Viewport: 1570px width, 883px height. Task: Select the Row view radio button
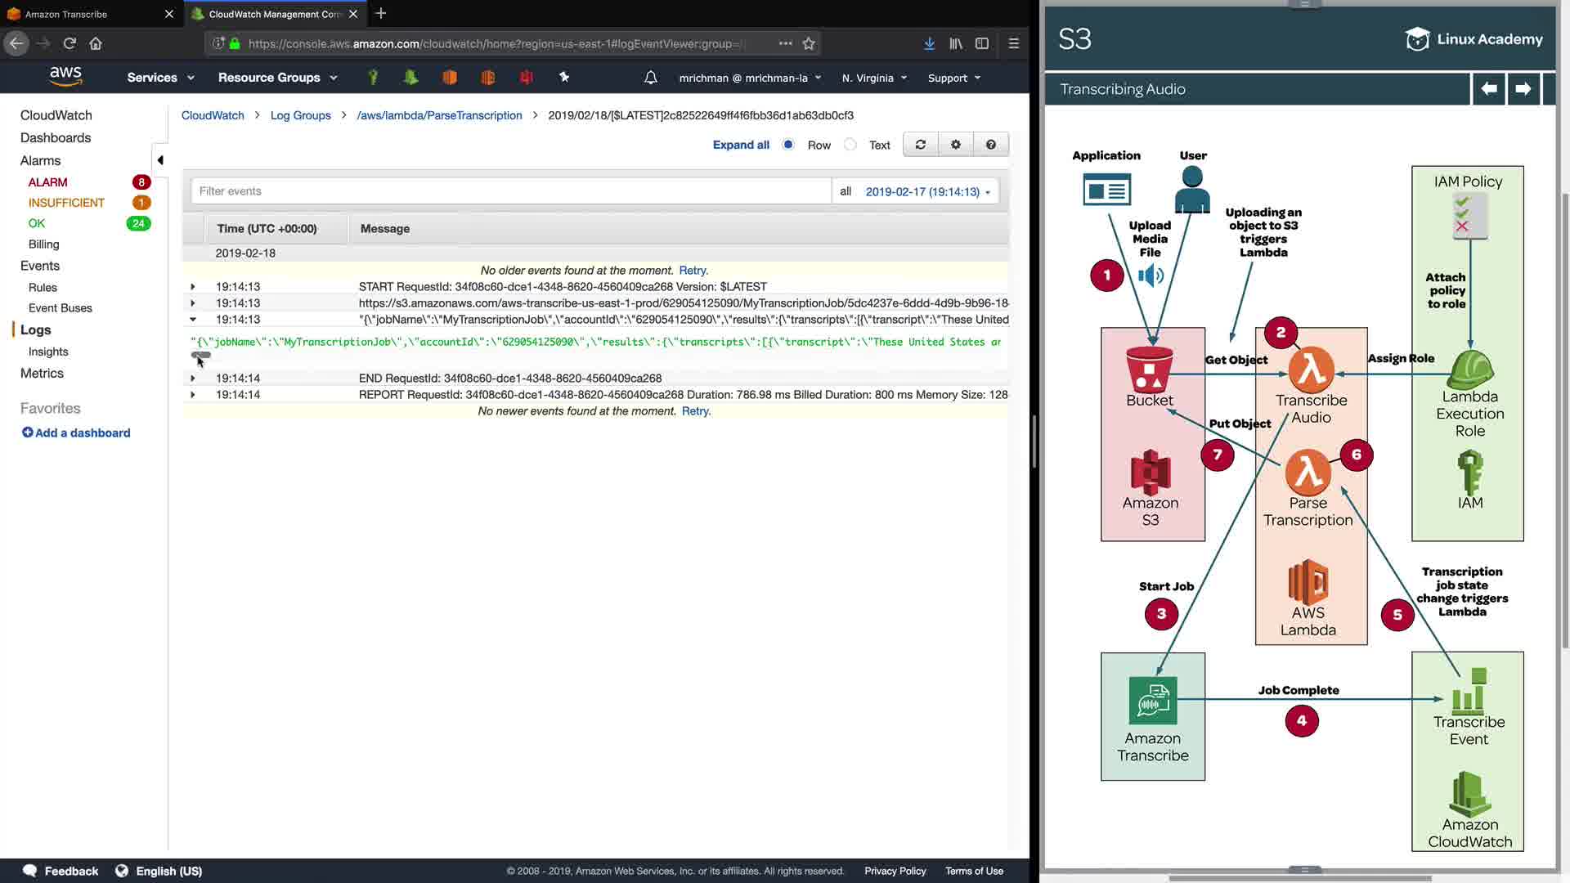(788, 145)
